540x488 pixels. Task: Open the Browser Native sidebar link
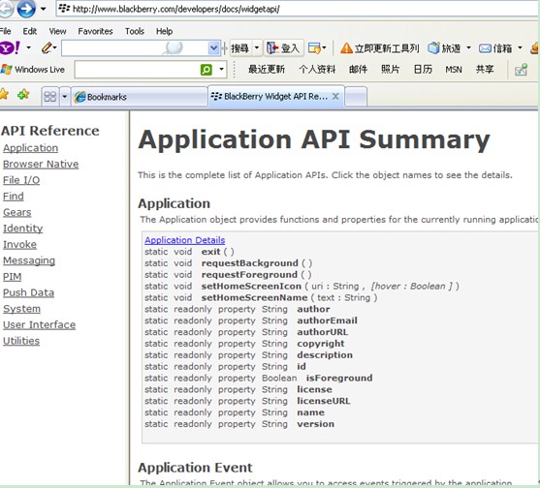coord(41,164)
